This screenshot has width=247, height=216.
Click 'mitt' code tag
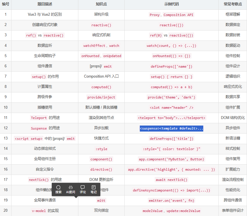(x=101, y=201)
